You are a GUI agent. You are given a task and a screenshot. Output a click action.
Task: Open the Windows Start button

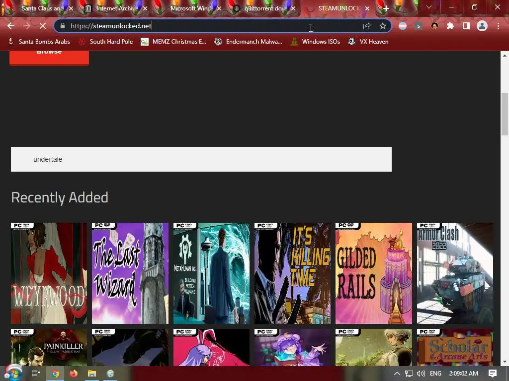coord(13,373)
